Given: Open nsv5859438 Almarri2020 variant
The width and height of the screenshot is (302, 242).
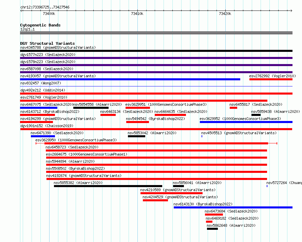Looking at the screenshot, I should [x=256, y=115].
